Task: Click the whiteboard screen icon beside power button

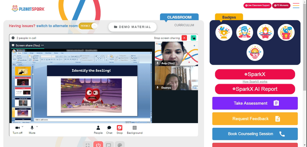Action: coord(109,145)
